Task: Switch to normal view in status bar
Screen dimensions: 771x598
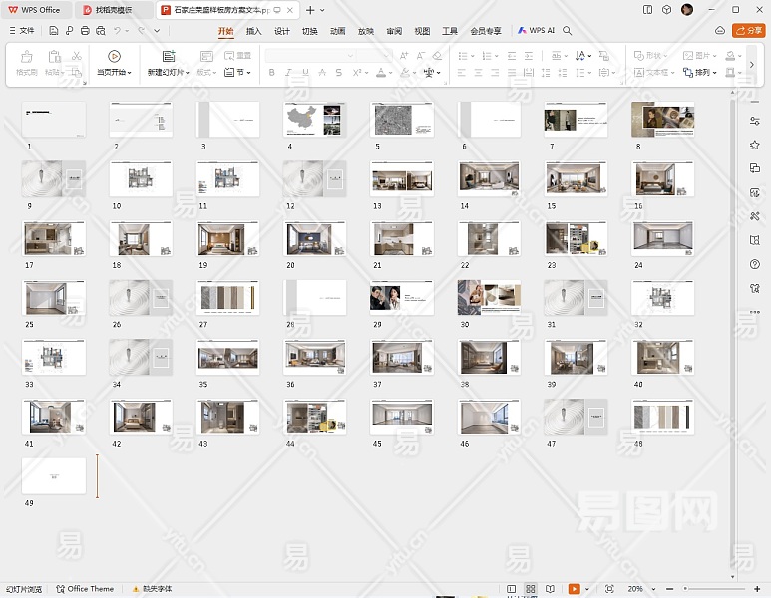Action: point(512,589)
